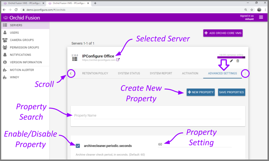Open server URL external link icon
Screen dimensions: 269x161
click(x=118, y=60)
